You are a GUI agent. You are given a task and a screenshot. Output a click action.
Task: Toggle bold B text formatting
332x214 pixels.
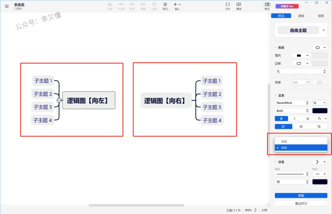click(x=281, y=119)
